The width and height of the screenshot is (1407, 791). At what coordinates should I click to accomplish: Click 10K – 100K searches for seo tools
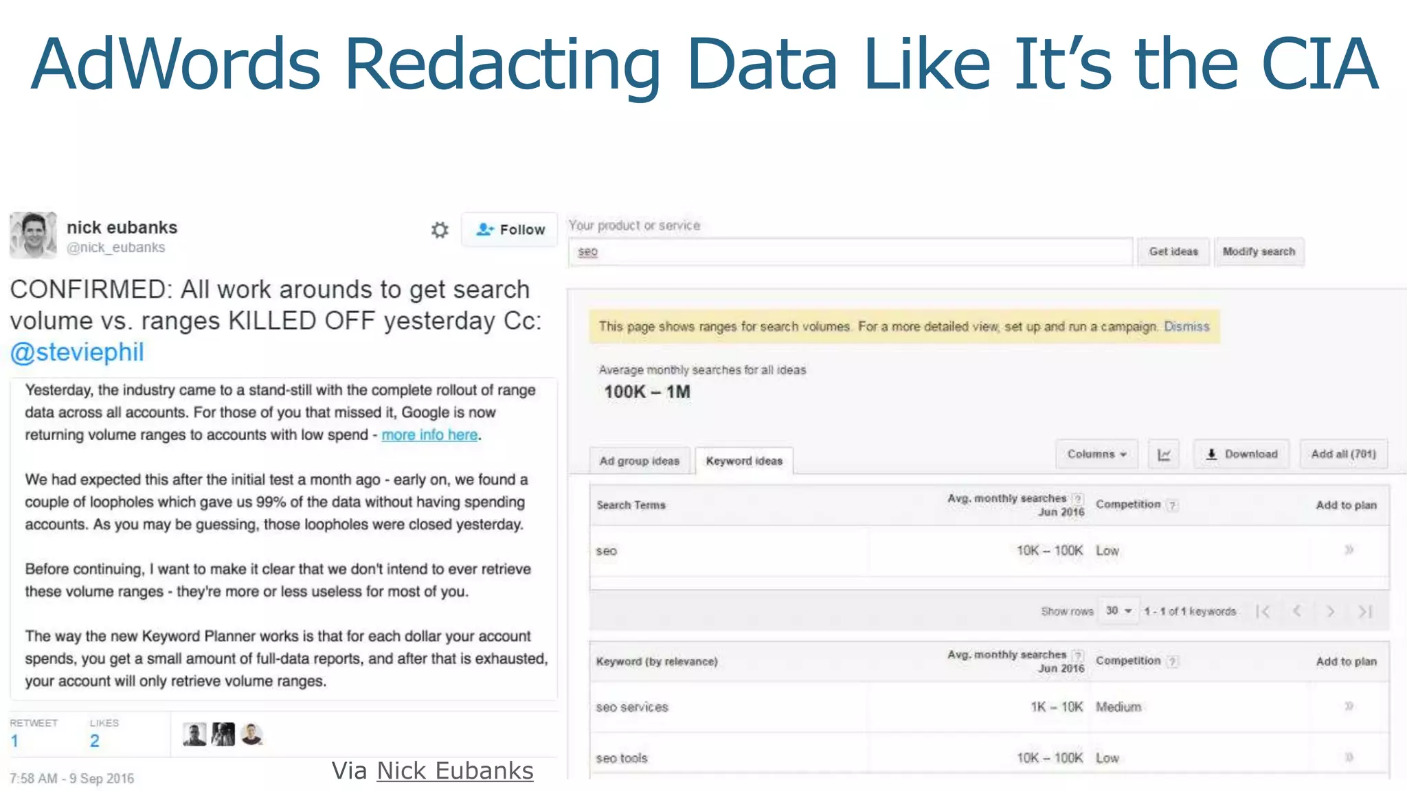pos(1050,758)
